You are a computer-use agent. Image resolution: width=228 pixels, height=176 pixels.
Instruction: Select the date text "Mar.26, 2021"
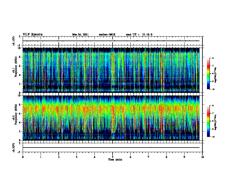click(80, 35)
